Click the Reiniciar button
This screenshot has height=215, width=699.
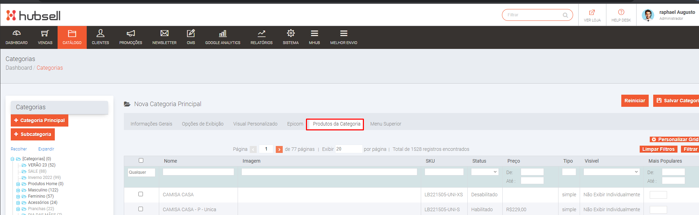tap(634, 101)
